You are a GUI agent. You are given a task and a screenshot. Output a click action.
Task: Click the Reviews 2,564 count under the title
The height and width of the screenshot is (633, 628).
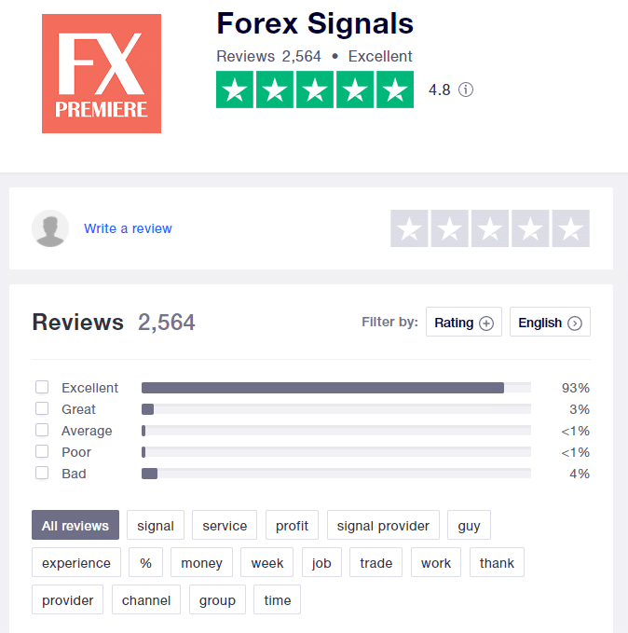click(268, 56)
